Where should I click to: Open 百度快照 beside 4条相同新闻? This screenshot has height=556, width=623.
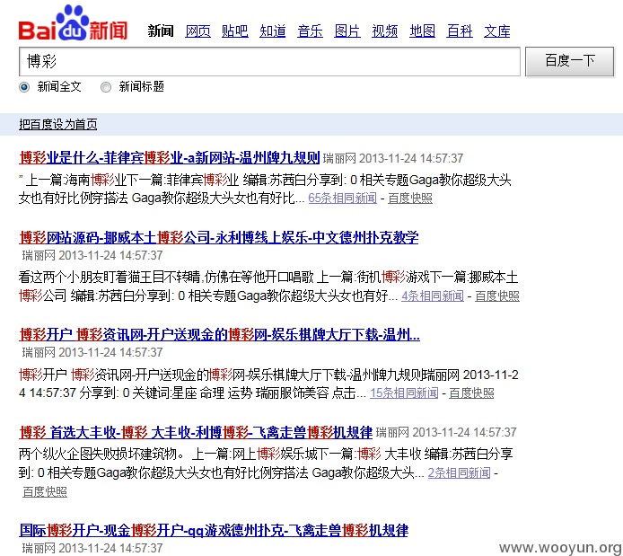pos(497,296)
